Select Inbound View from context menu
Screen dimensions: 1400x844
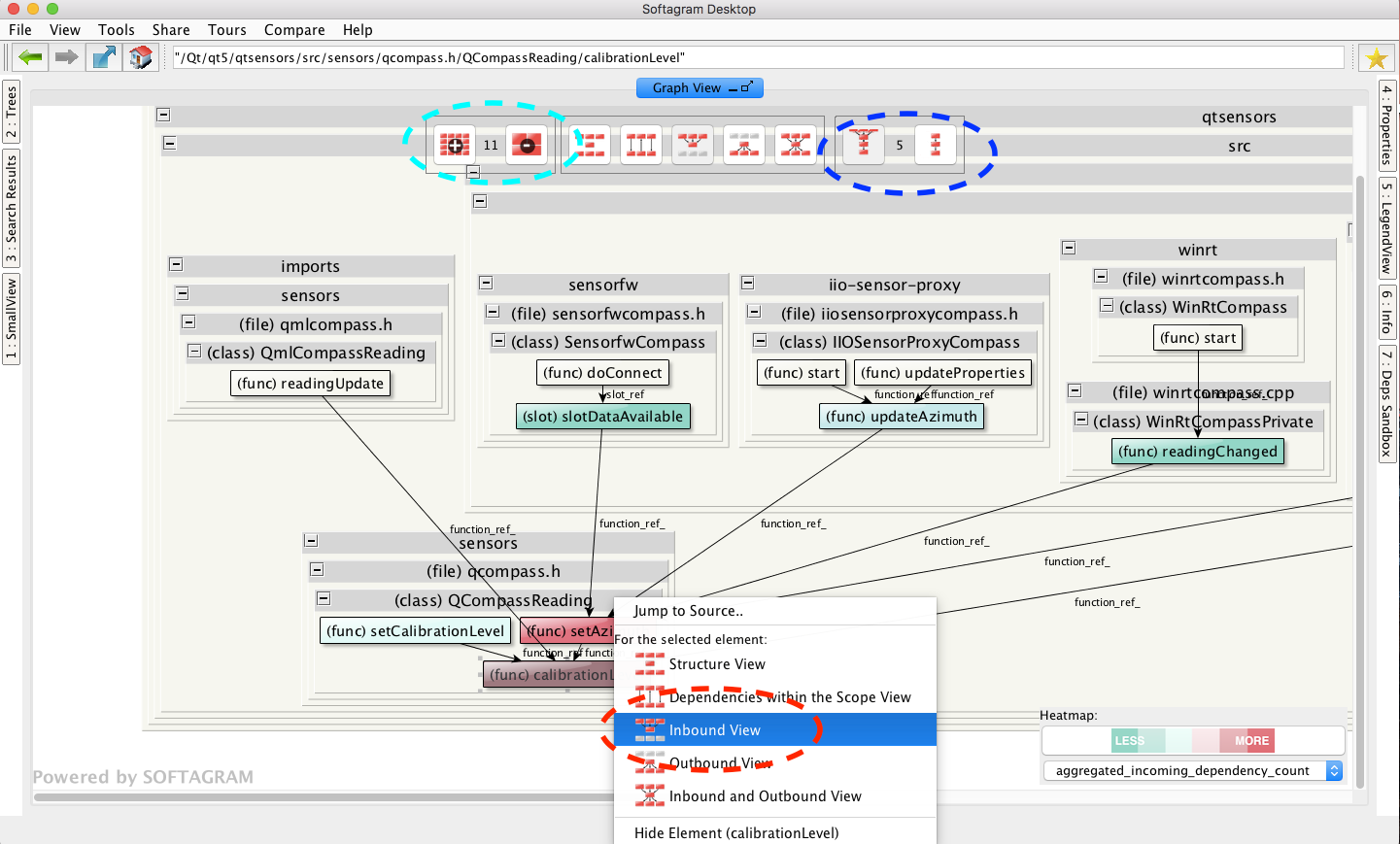[x=715, y=730]
